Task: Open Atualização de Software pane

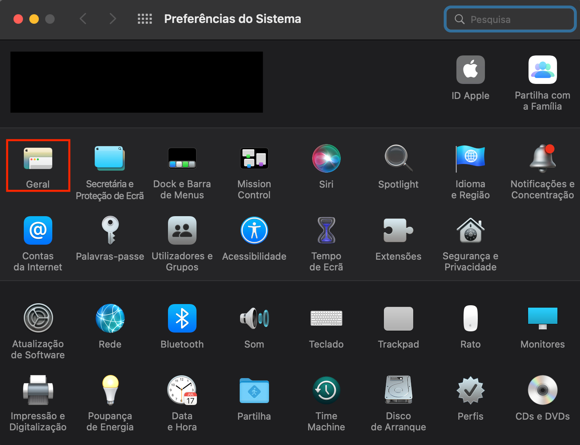Action: [38, 319]
